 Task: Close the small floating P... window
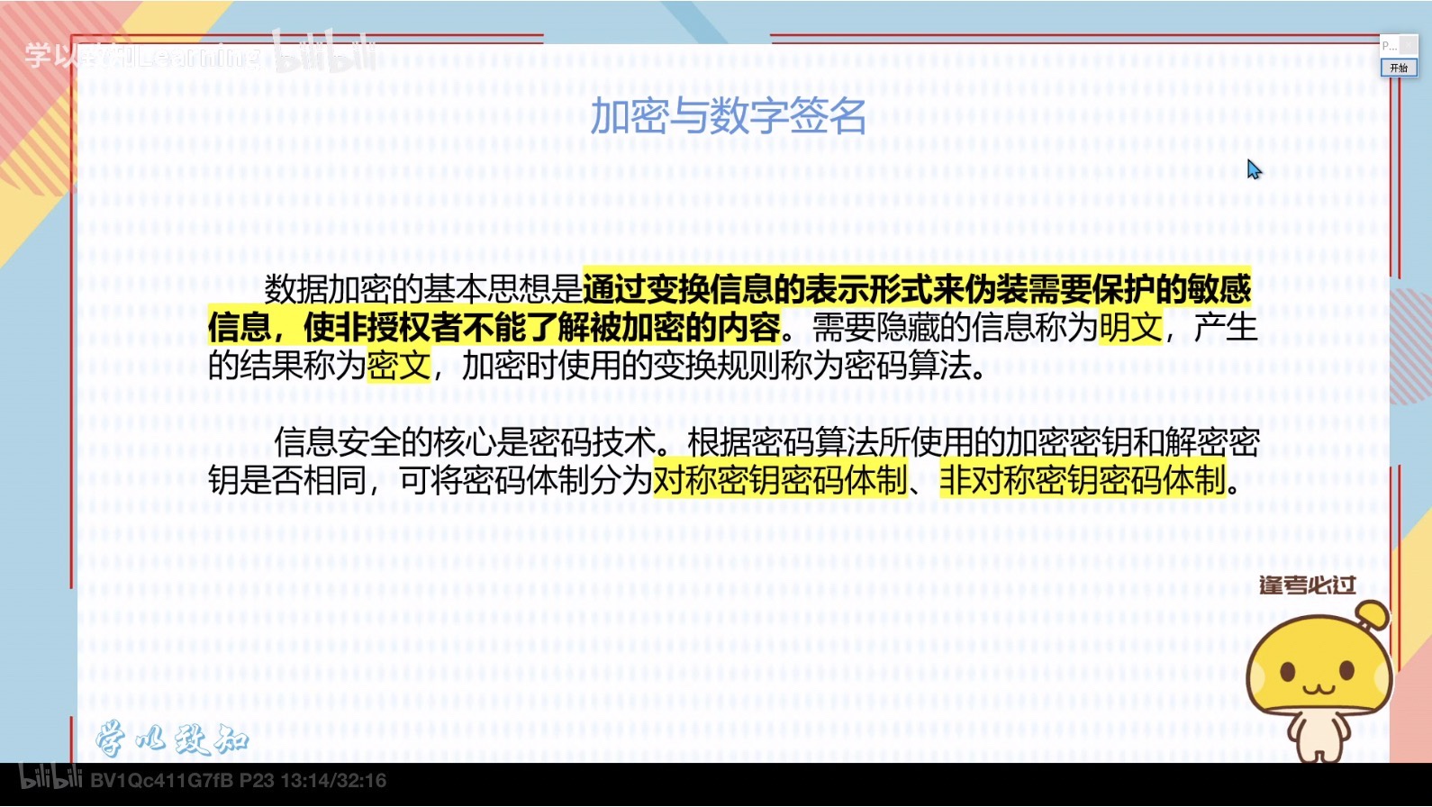1409,45
